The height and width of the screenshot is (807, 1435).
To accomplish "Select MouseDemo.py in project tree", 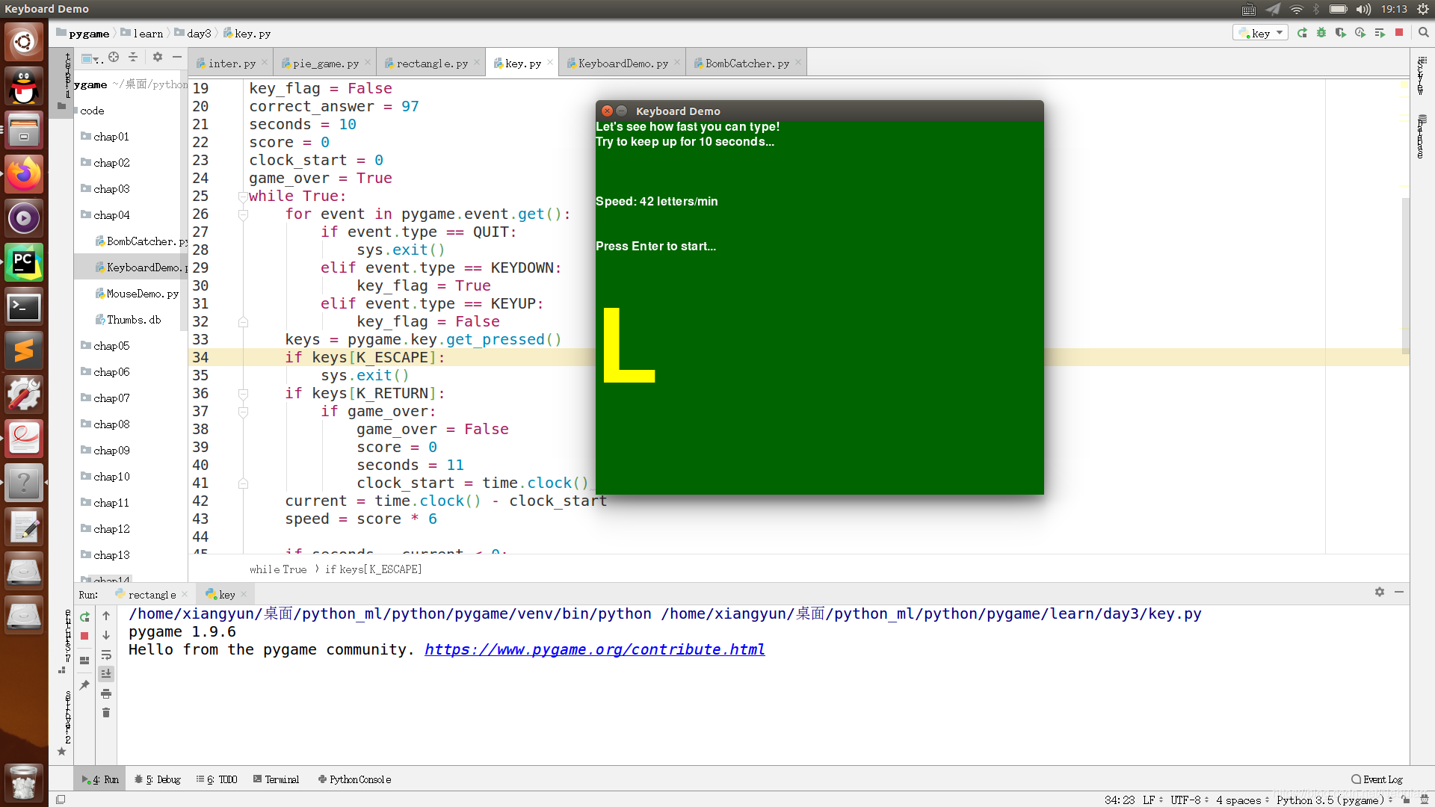I will (138, 294).
